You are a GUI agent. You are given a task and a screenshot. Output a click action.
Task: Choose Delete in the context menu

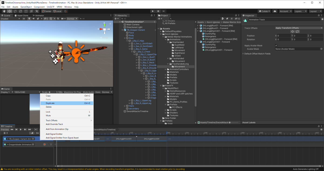point(66,107)
